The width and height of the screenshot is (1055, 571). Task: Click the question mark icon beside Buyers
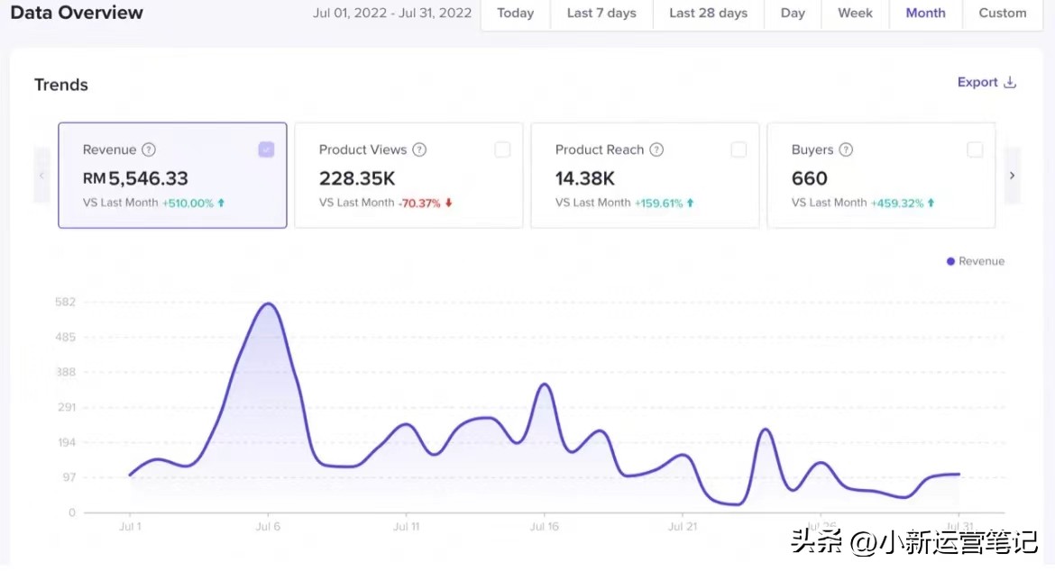(x=846, y=150)
